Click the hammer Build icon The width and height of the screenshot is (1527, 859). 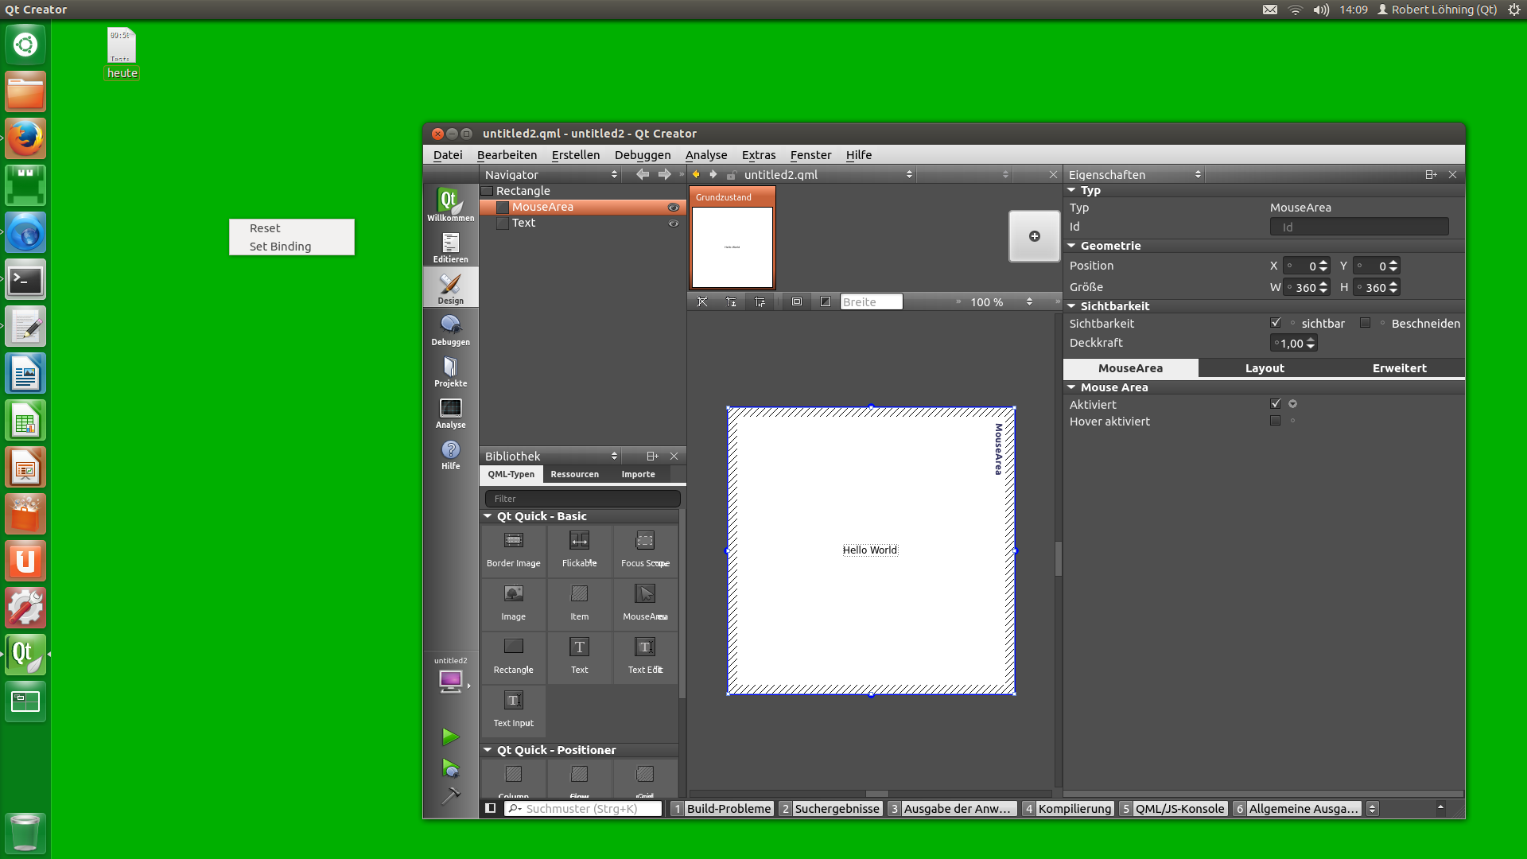450,795
